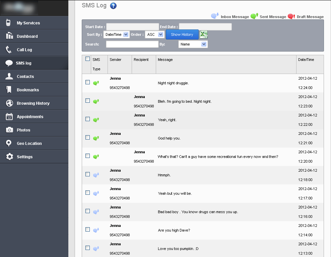Check the select-all checkbox in table header

tap(87, 59)
